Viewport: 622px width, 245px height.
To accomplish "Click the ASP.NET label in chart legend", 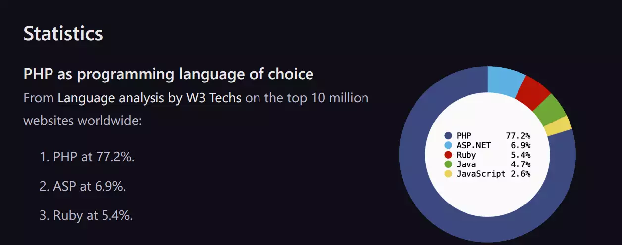I will tap(473, 145).
